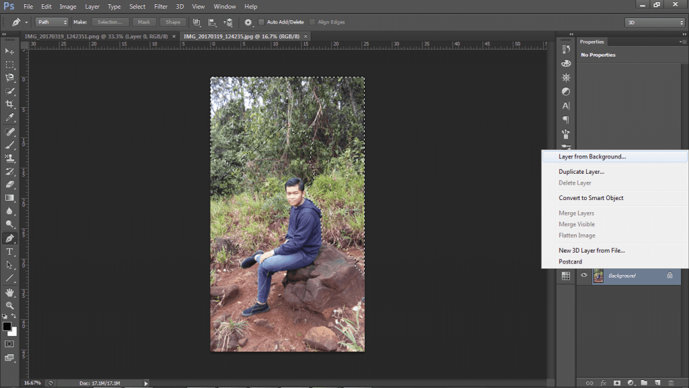The width and height of the screenshot is (689, 388).
Task: Click the foreground color swatch
Action: pyautogui.click(x=7, y=327)
